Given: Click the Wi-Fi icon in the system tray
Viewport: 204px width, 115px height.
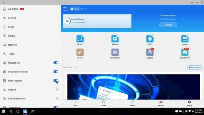Looking at the screenshot, I should 190,111.
